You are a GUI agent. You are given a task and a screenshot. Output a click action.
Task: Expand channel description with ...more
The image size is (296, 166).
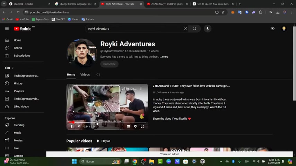[164, 57]
